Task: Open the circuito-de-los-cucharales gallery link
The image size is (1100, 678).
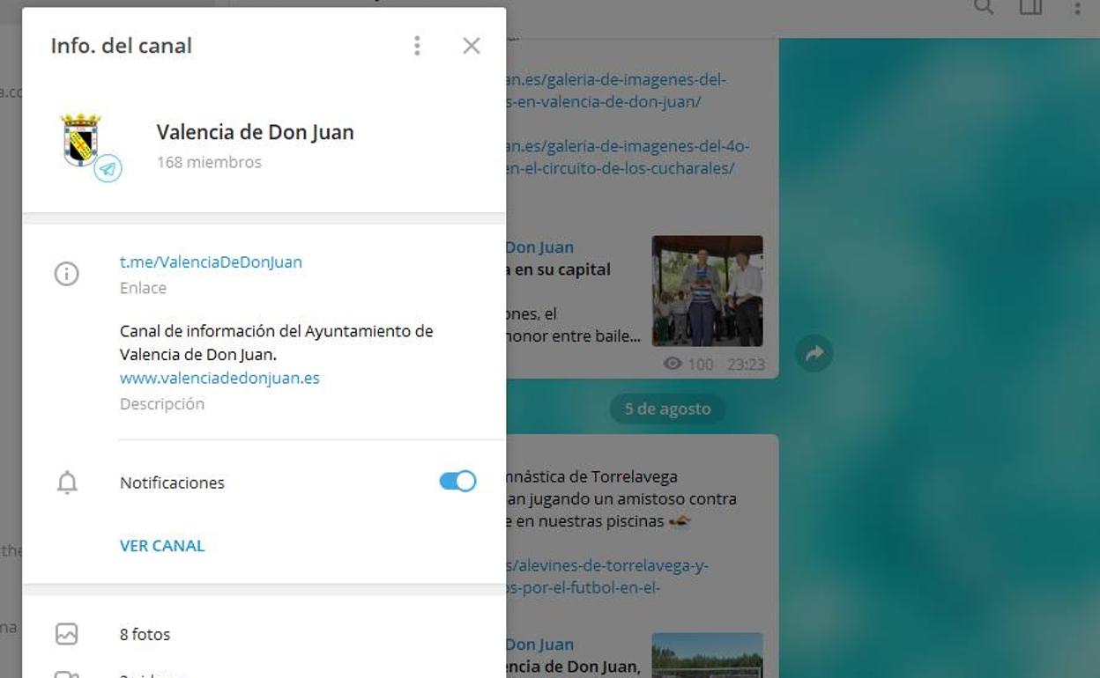Action: (626, 157)
